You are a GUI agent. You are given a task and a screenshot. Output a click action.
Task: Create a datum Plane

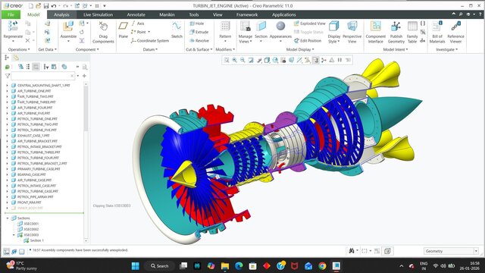123,30
